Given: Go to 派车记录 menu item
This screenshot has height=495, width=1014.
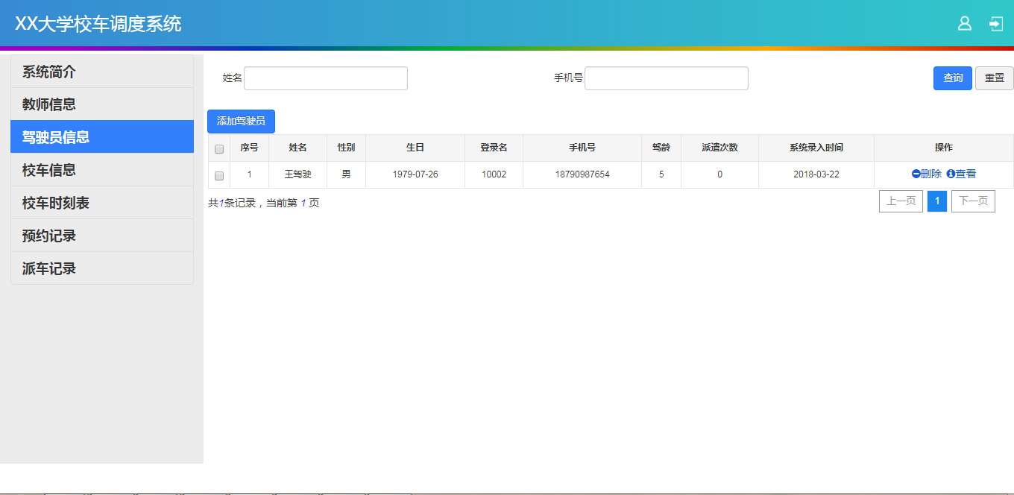Looking at the screenshot, I should pyautogui.click(x=102, y=268).
